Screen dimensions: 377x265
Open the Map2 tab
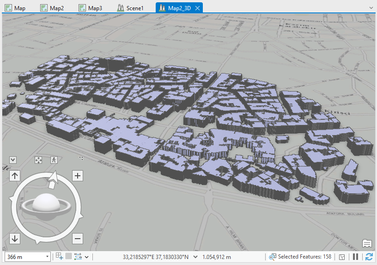tap(52, 8)
